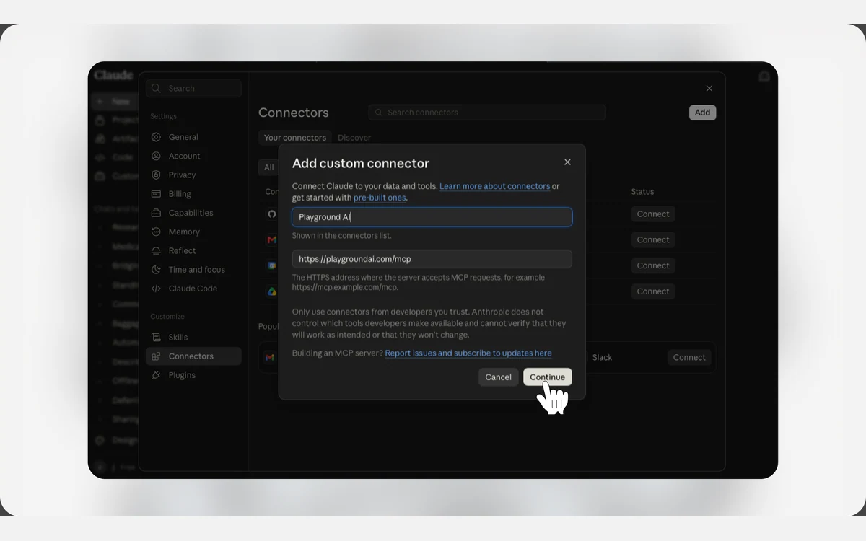The width and height of the screenshot is (866, 541).
Task: Connect the Slack popular connector
Action: pos(689,357)
